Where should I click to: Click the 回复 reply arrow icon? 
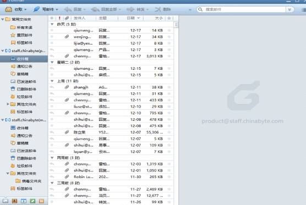(x=68, y=9)
